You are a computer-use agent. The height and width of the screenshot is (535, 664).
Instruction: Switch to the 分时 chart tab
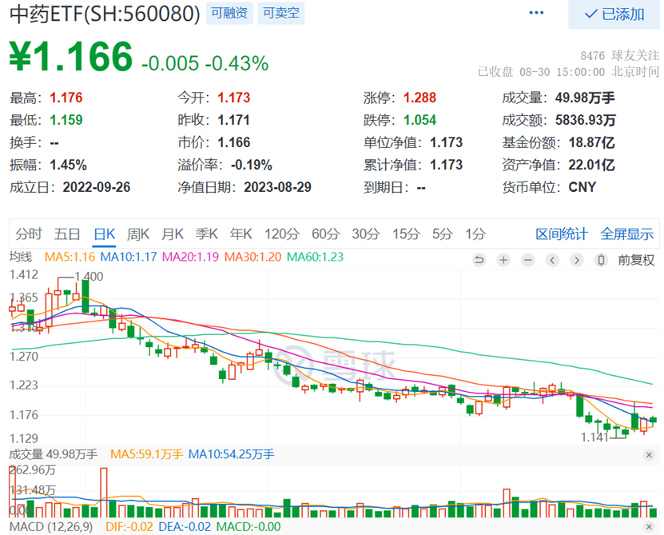pos(29,234)
